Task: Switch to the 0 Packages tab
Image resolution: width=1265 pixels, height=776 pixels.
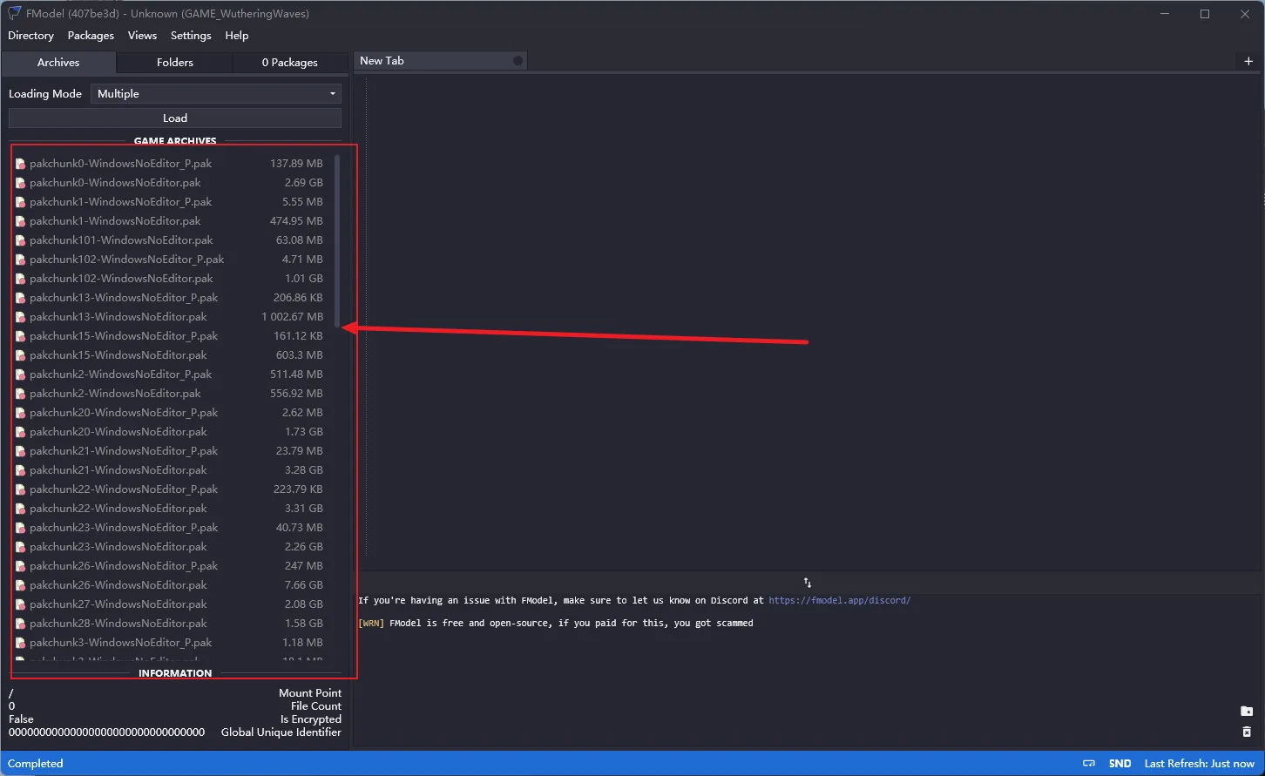Action: pos(289,63)
